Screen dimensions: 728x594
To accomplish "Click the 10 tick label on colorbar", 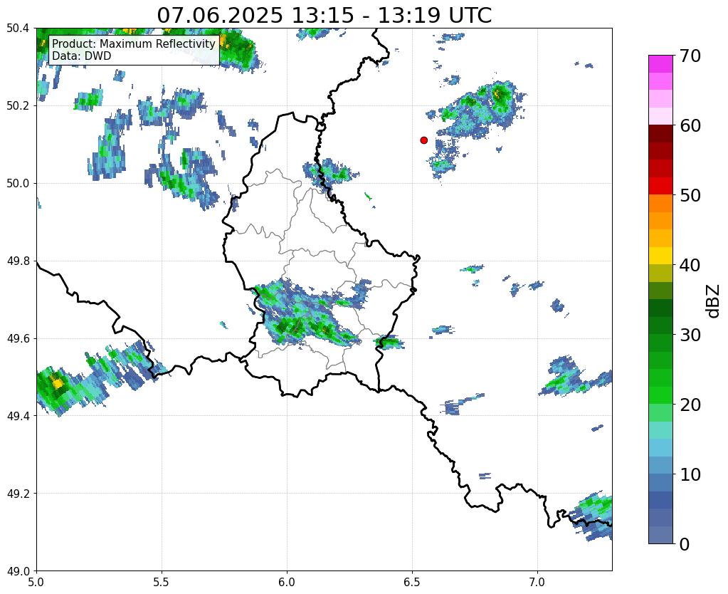I will (690, 474).
